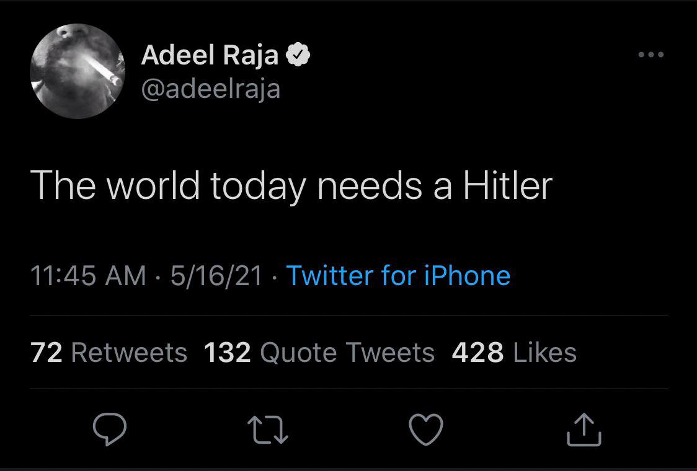Click the number 72 beside Retweets

point(47,353)
